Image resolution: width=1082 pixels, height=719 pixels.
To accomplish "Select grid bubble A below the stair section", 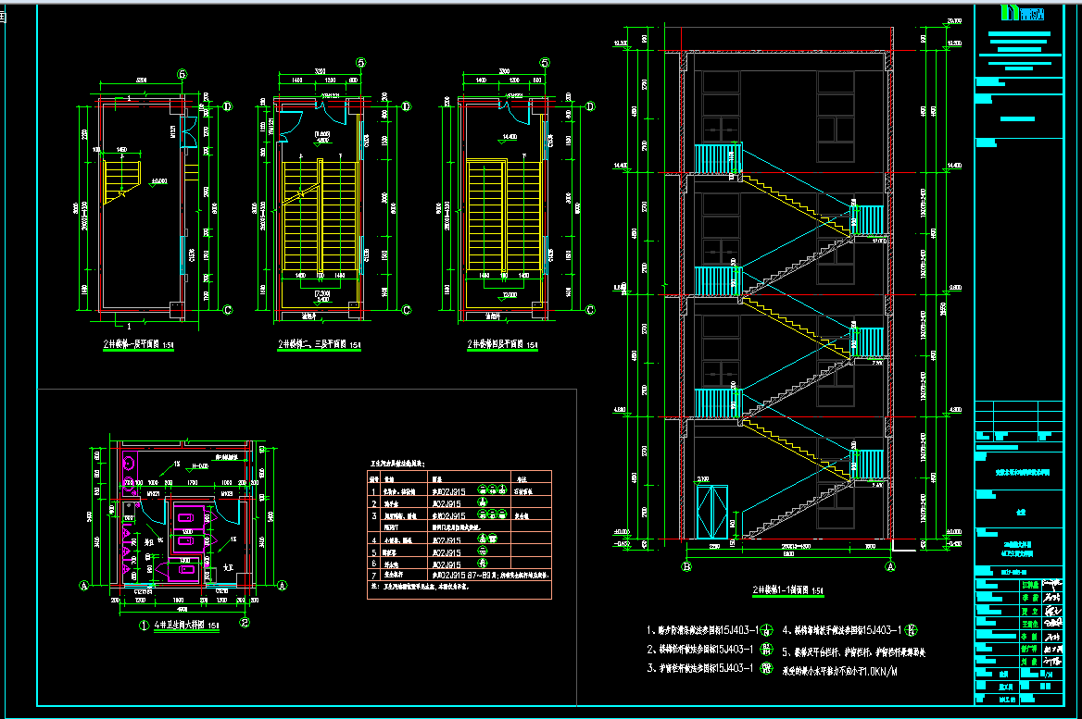I will point(890,565).
